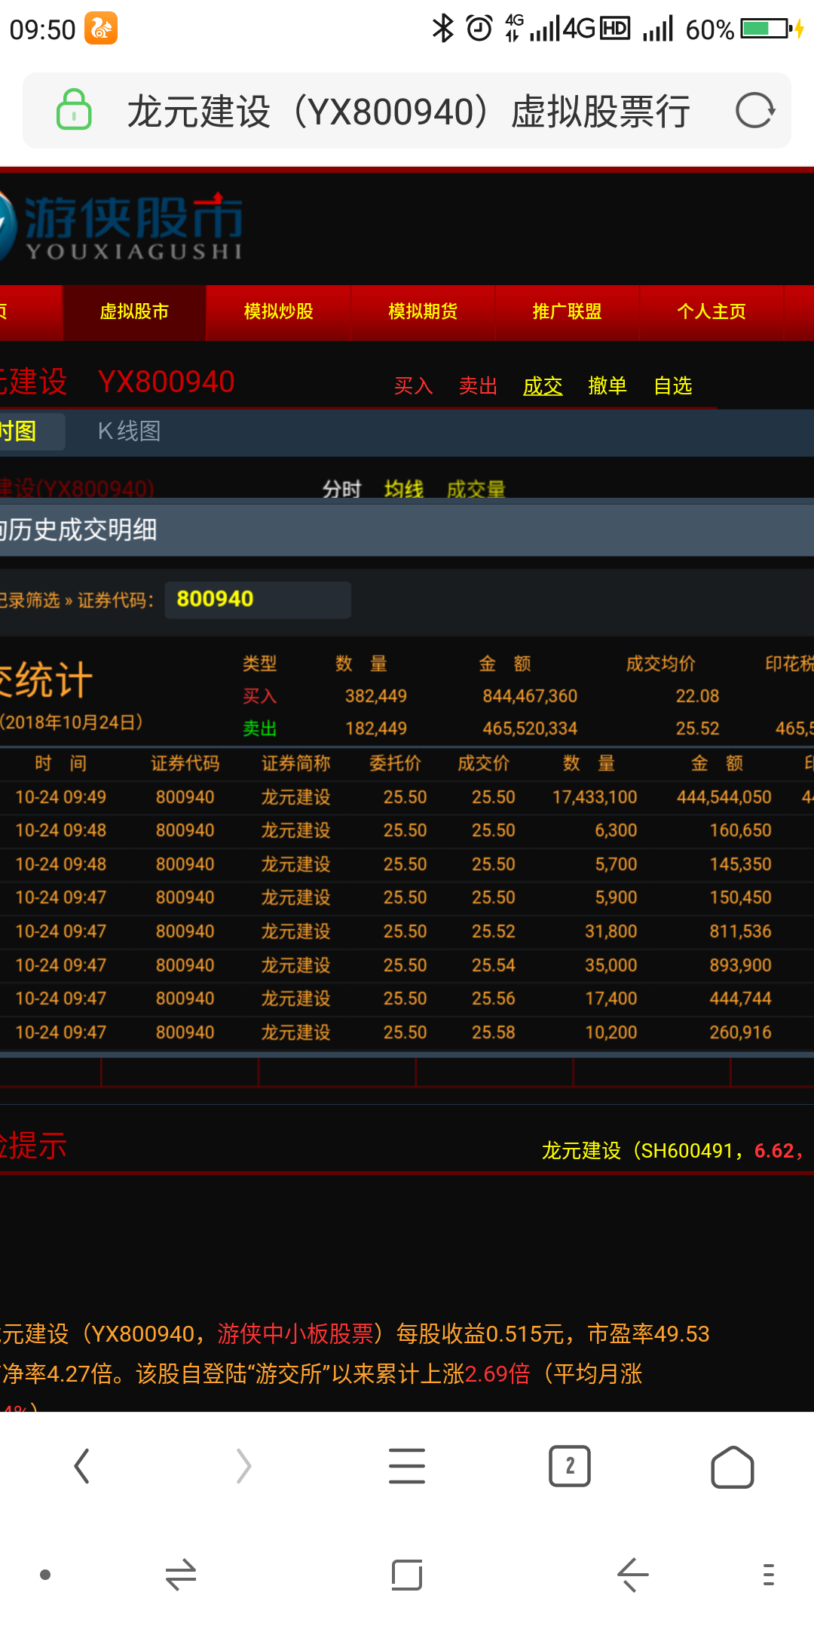Open the 虚拟股市 navigation tab
814x1629 pixels.
[134, 312]
